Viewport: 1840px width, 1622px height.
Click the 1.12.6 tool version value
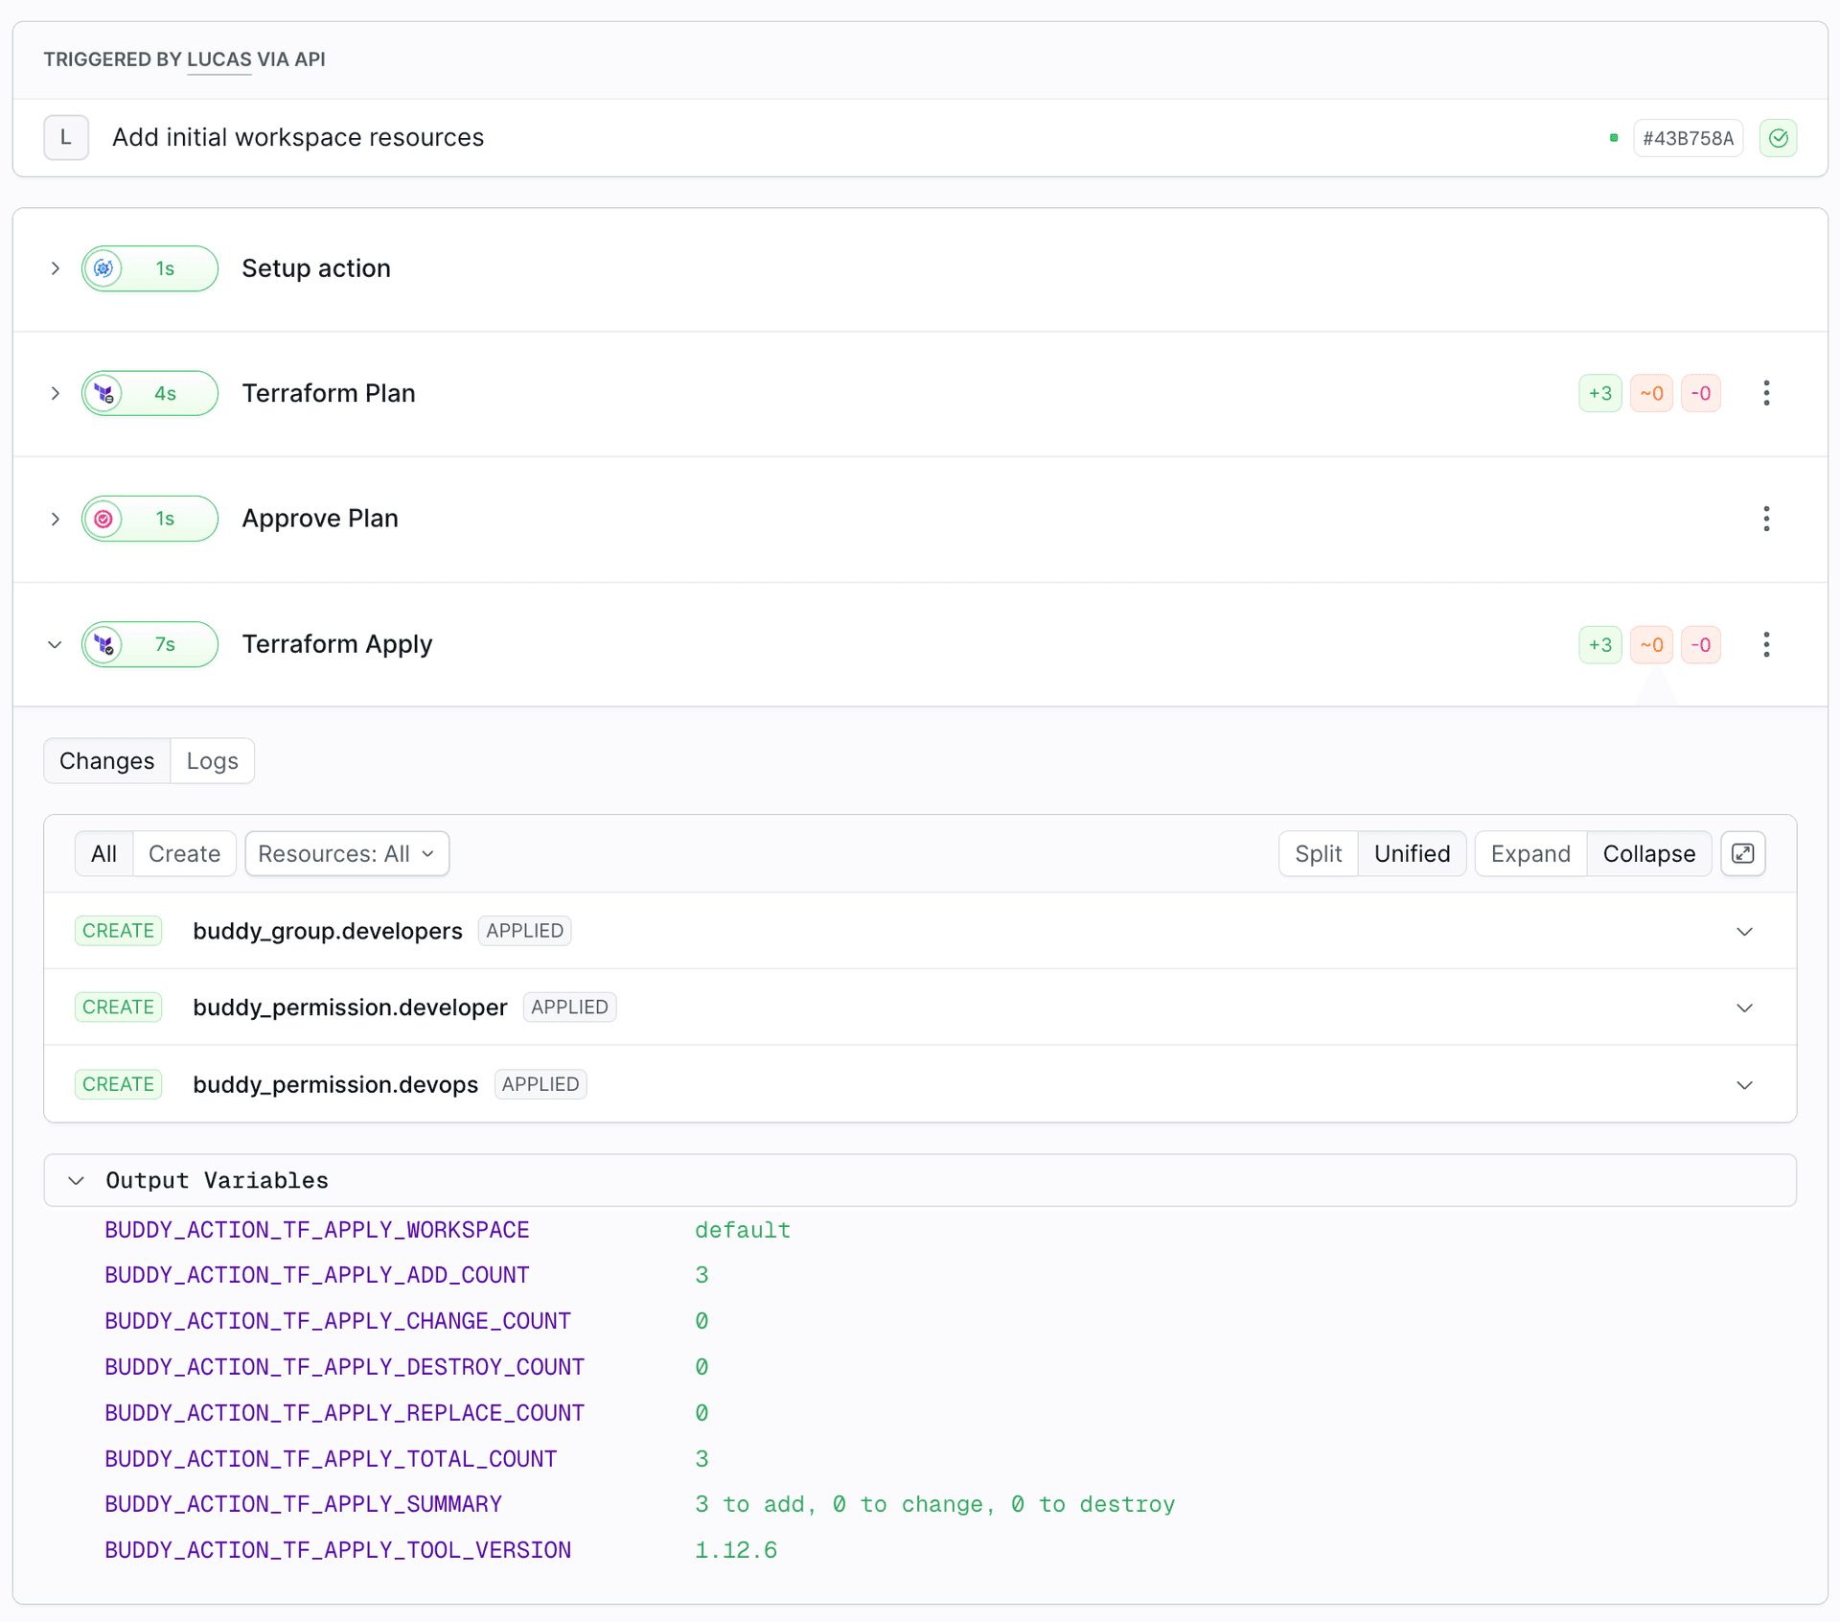pyautogui.click(x=736, y=1550)
